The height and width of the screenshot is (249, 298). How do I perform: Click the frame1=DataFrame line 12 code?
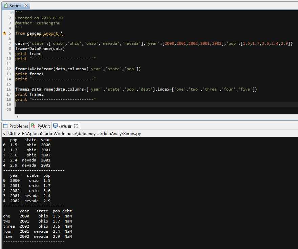pyautogui.click(x=78, y=69)
